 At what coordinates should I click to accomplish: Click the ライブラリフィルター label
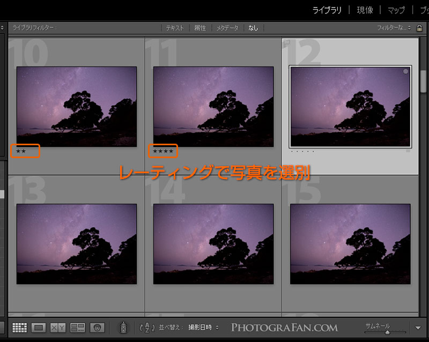click(34, 28)
